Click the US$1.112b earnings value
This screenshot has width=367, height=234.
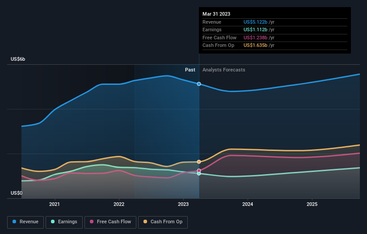click(x=255, y=29)
